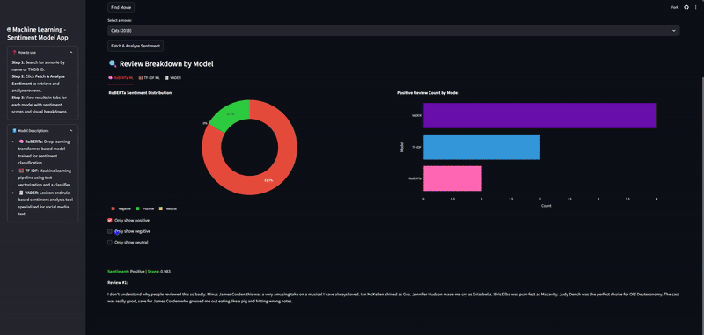Toggle Negative legend marker in the donut chart
Viewport: 704px width, 335px height.
click(114, 208)
